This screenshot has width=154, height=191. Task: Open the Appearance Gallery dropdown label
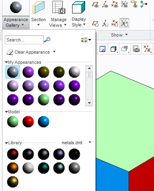16,22
